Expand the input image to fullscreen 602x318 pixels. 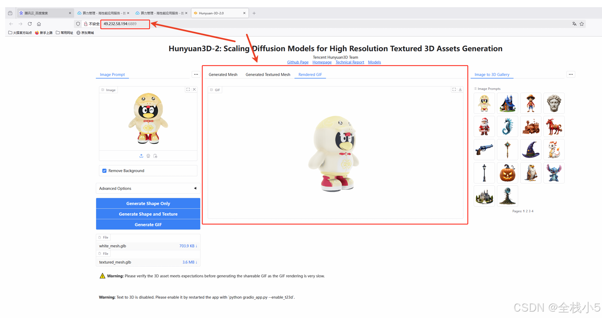pos(188,90)
